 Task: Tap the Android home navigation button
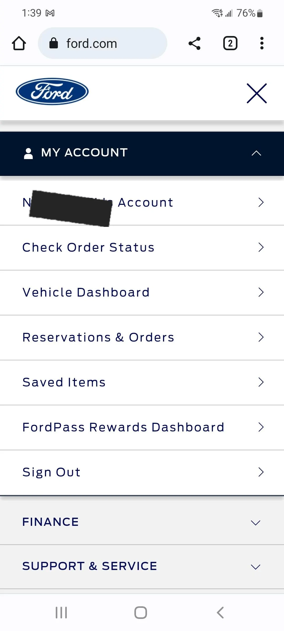point(141,613)
